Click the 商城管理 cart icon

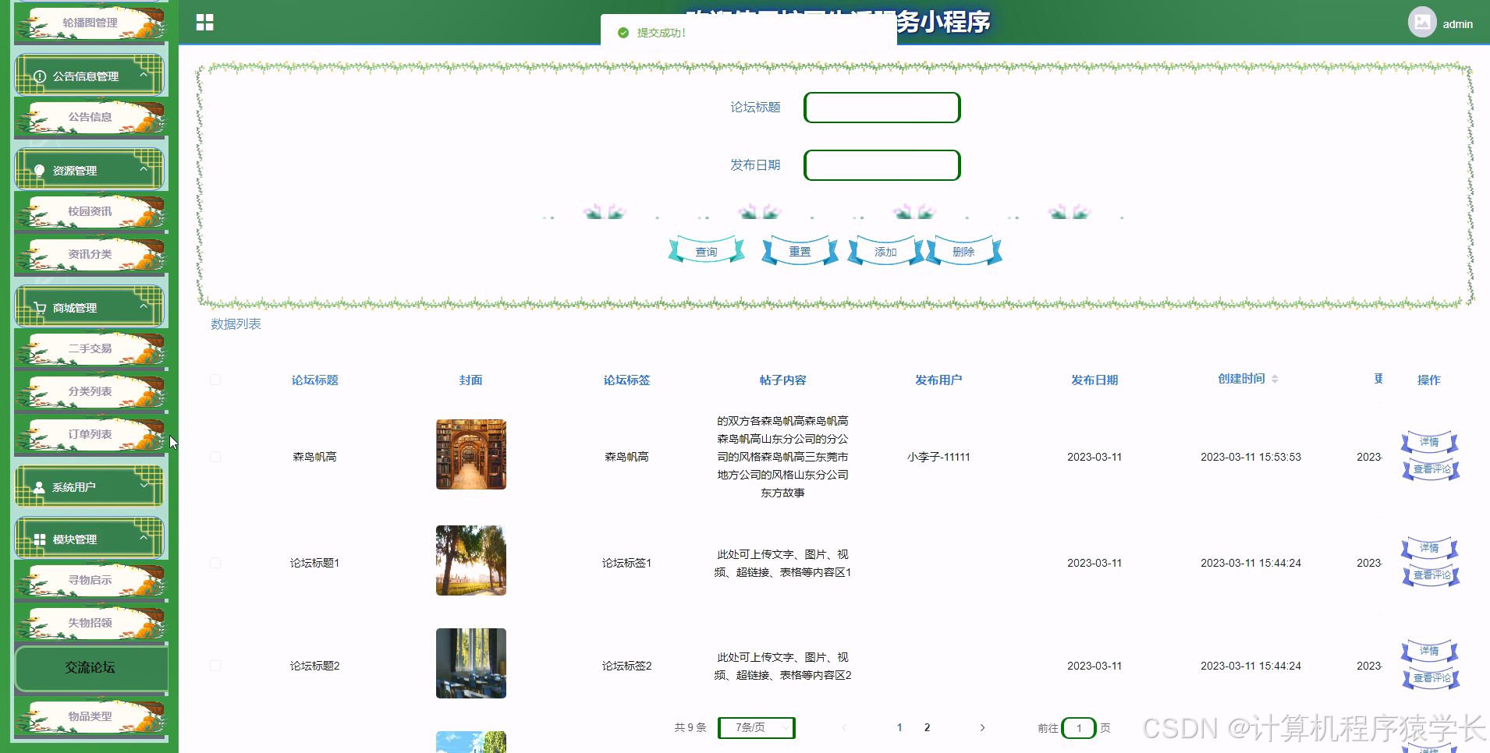(40, 308)
